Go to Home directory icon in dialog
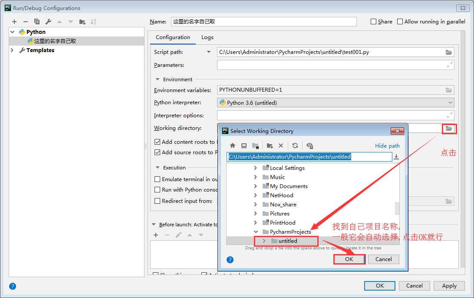This screenshot has width=474, height=298. [x=233, y=146]
